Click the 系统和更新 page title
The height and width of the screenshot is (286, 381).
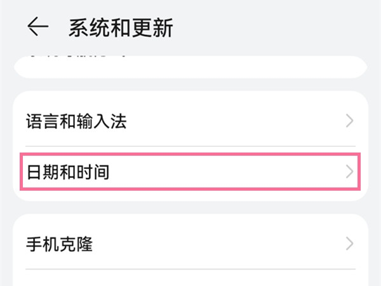(120, 28)
